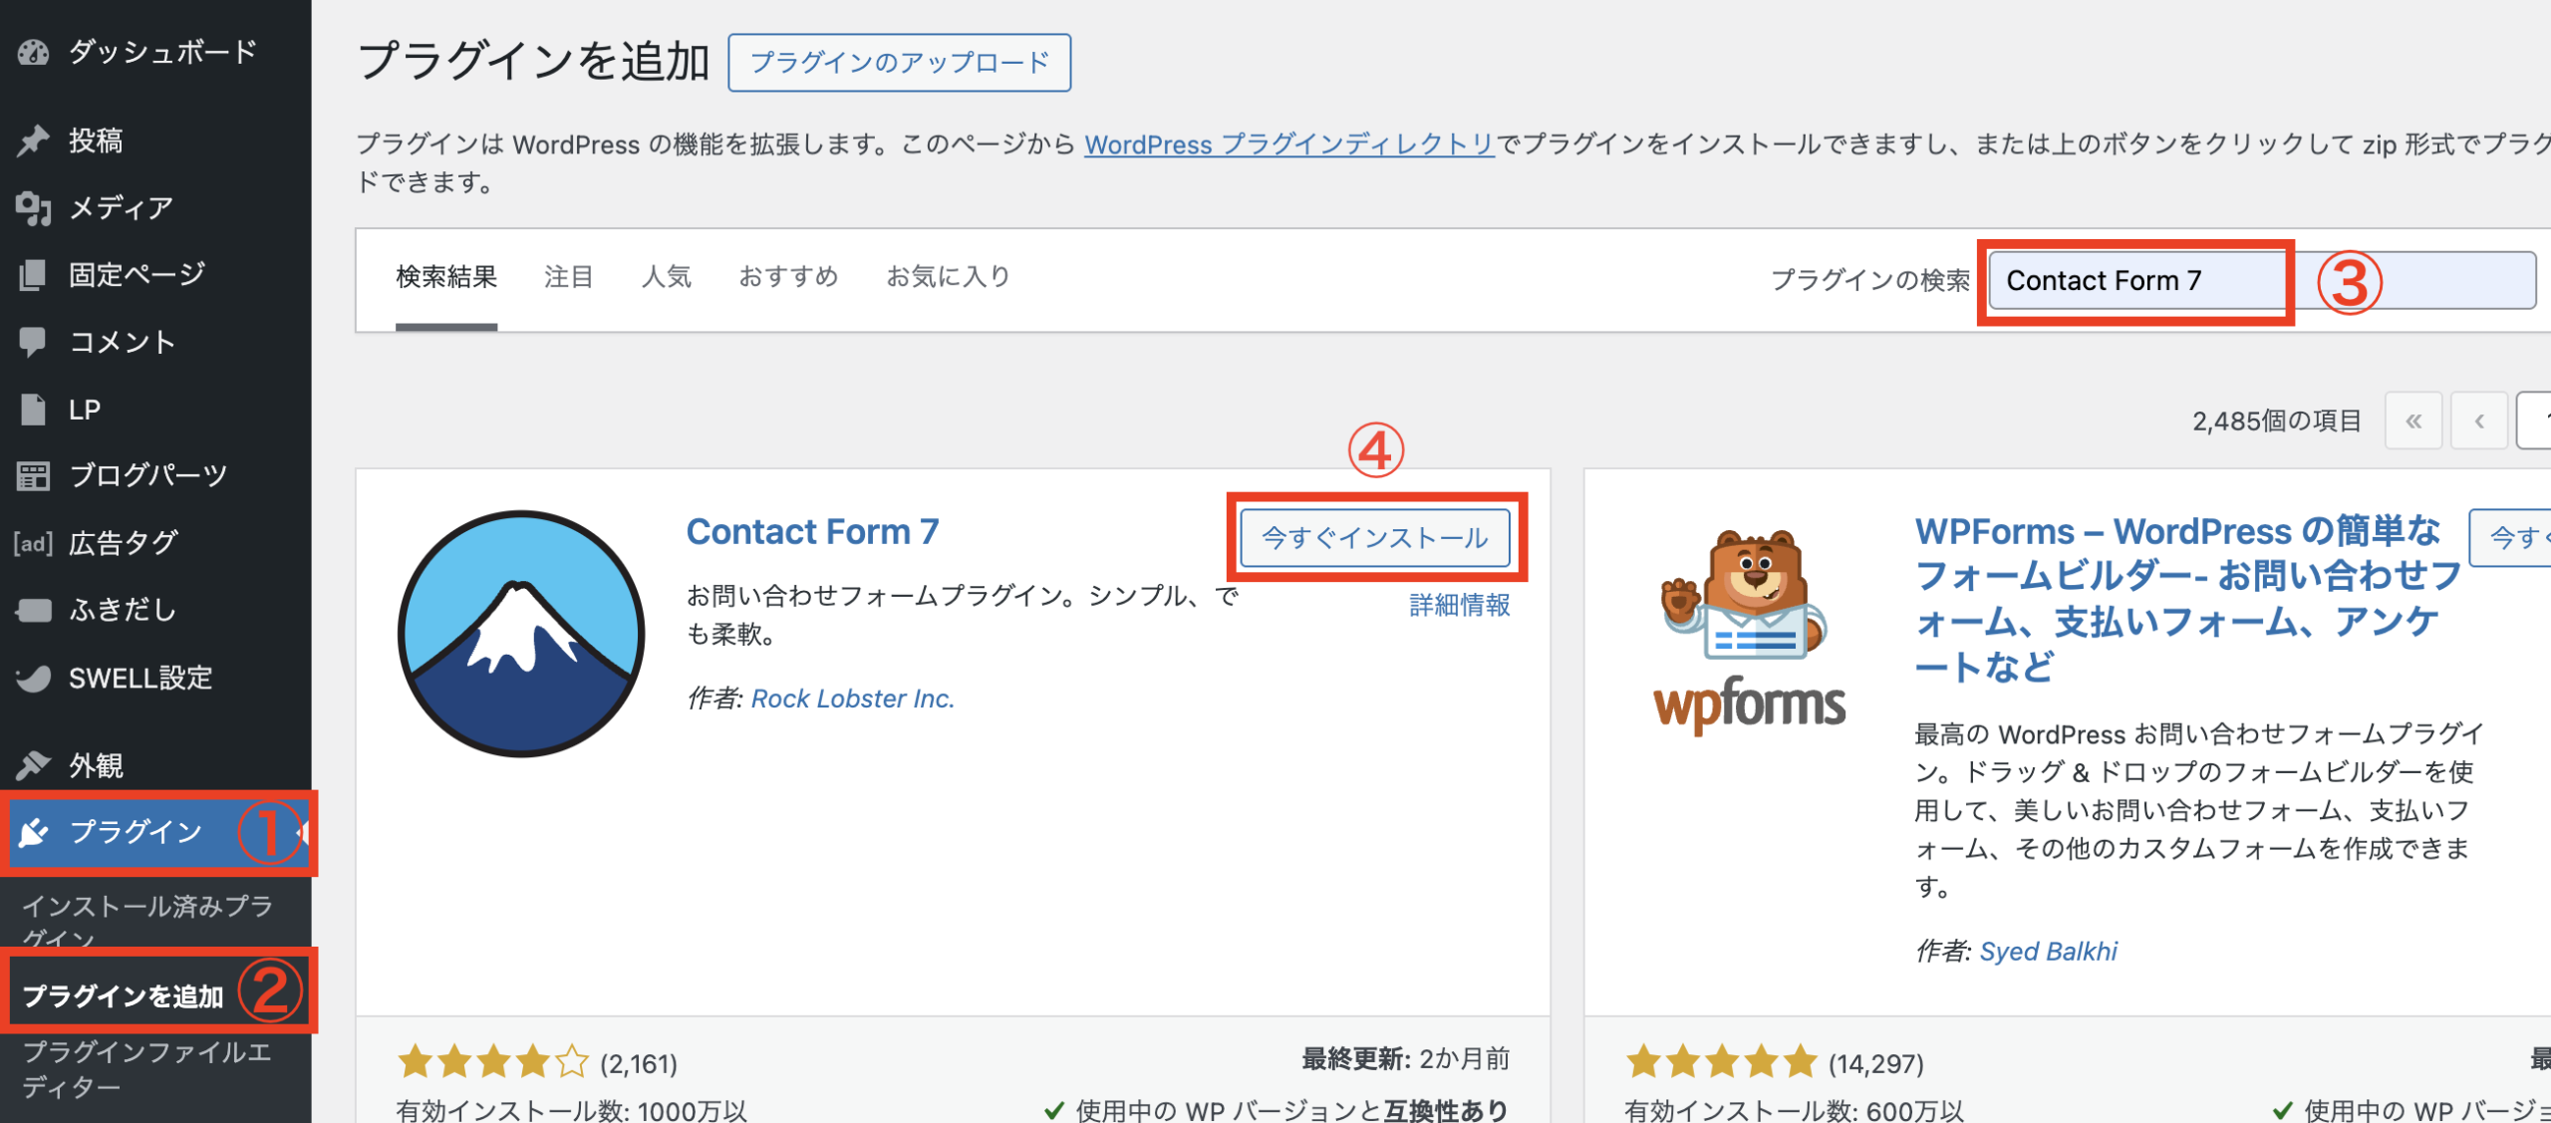Viewport: 2551px width, 1123px height.
Task: Click the pages icon beside 固定ページ
Action: (x=33, y=275)
